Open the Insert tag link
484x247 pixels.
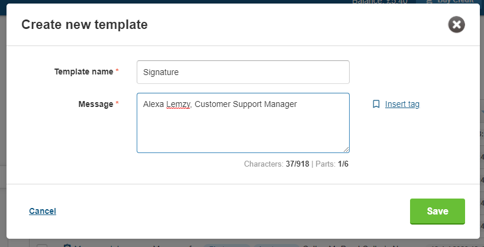pos(402,104)
